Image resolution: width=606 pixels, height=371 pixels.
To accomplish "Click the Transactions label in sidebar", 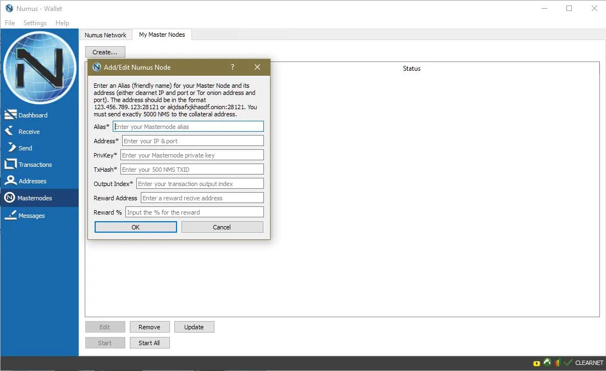I will [35, 164].
